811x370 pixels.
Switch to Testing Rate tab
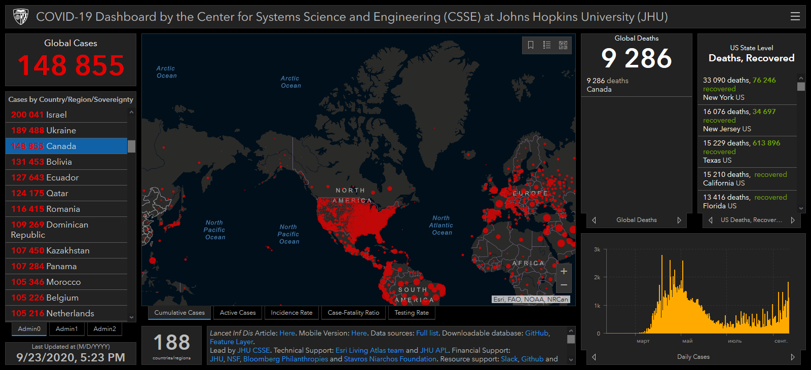click(412, 313)
